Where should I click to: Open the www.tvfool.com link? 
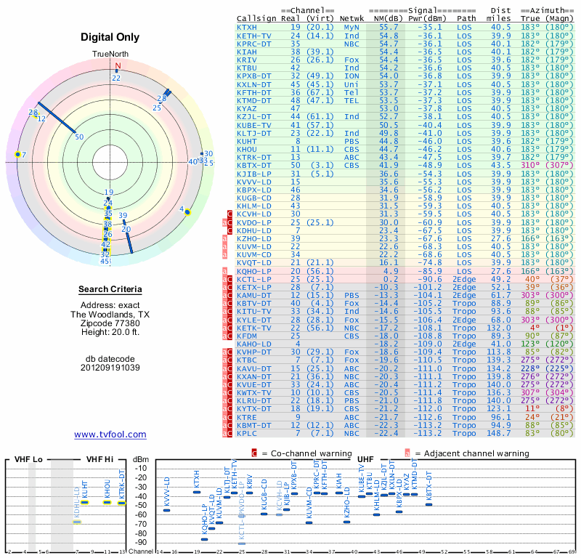(x=110, y=434)
